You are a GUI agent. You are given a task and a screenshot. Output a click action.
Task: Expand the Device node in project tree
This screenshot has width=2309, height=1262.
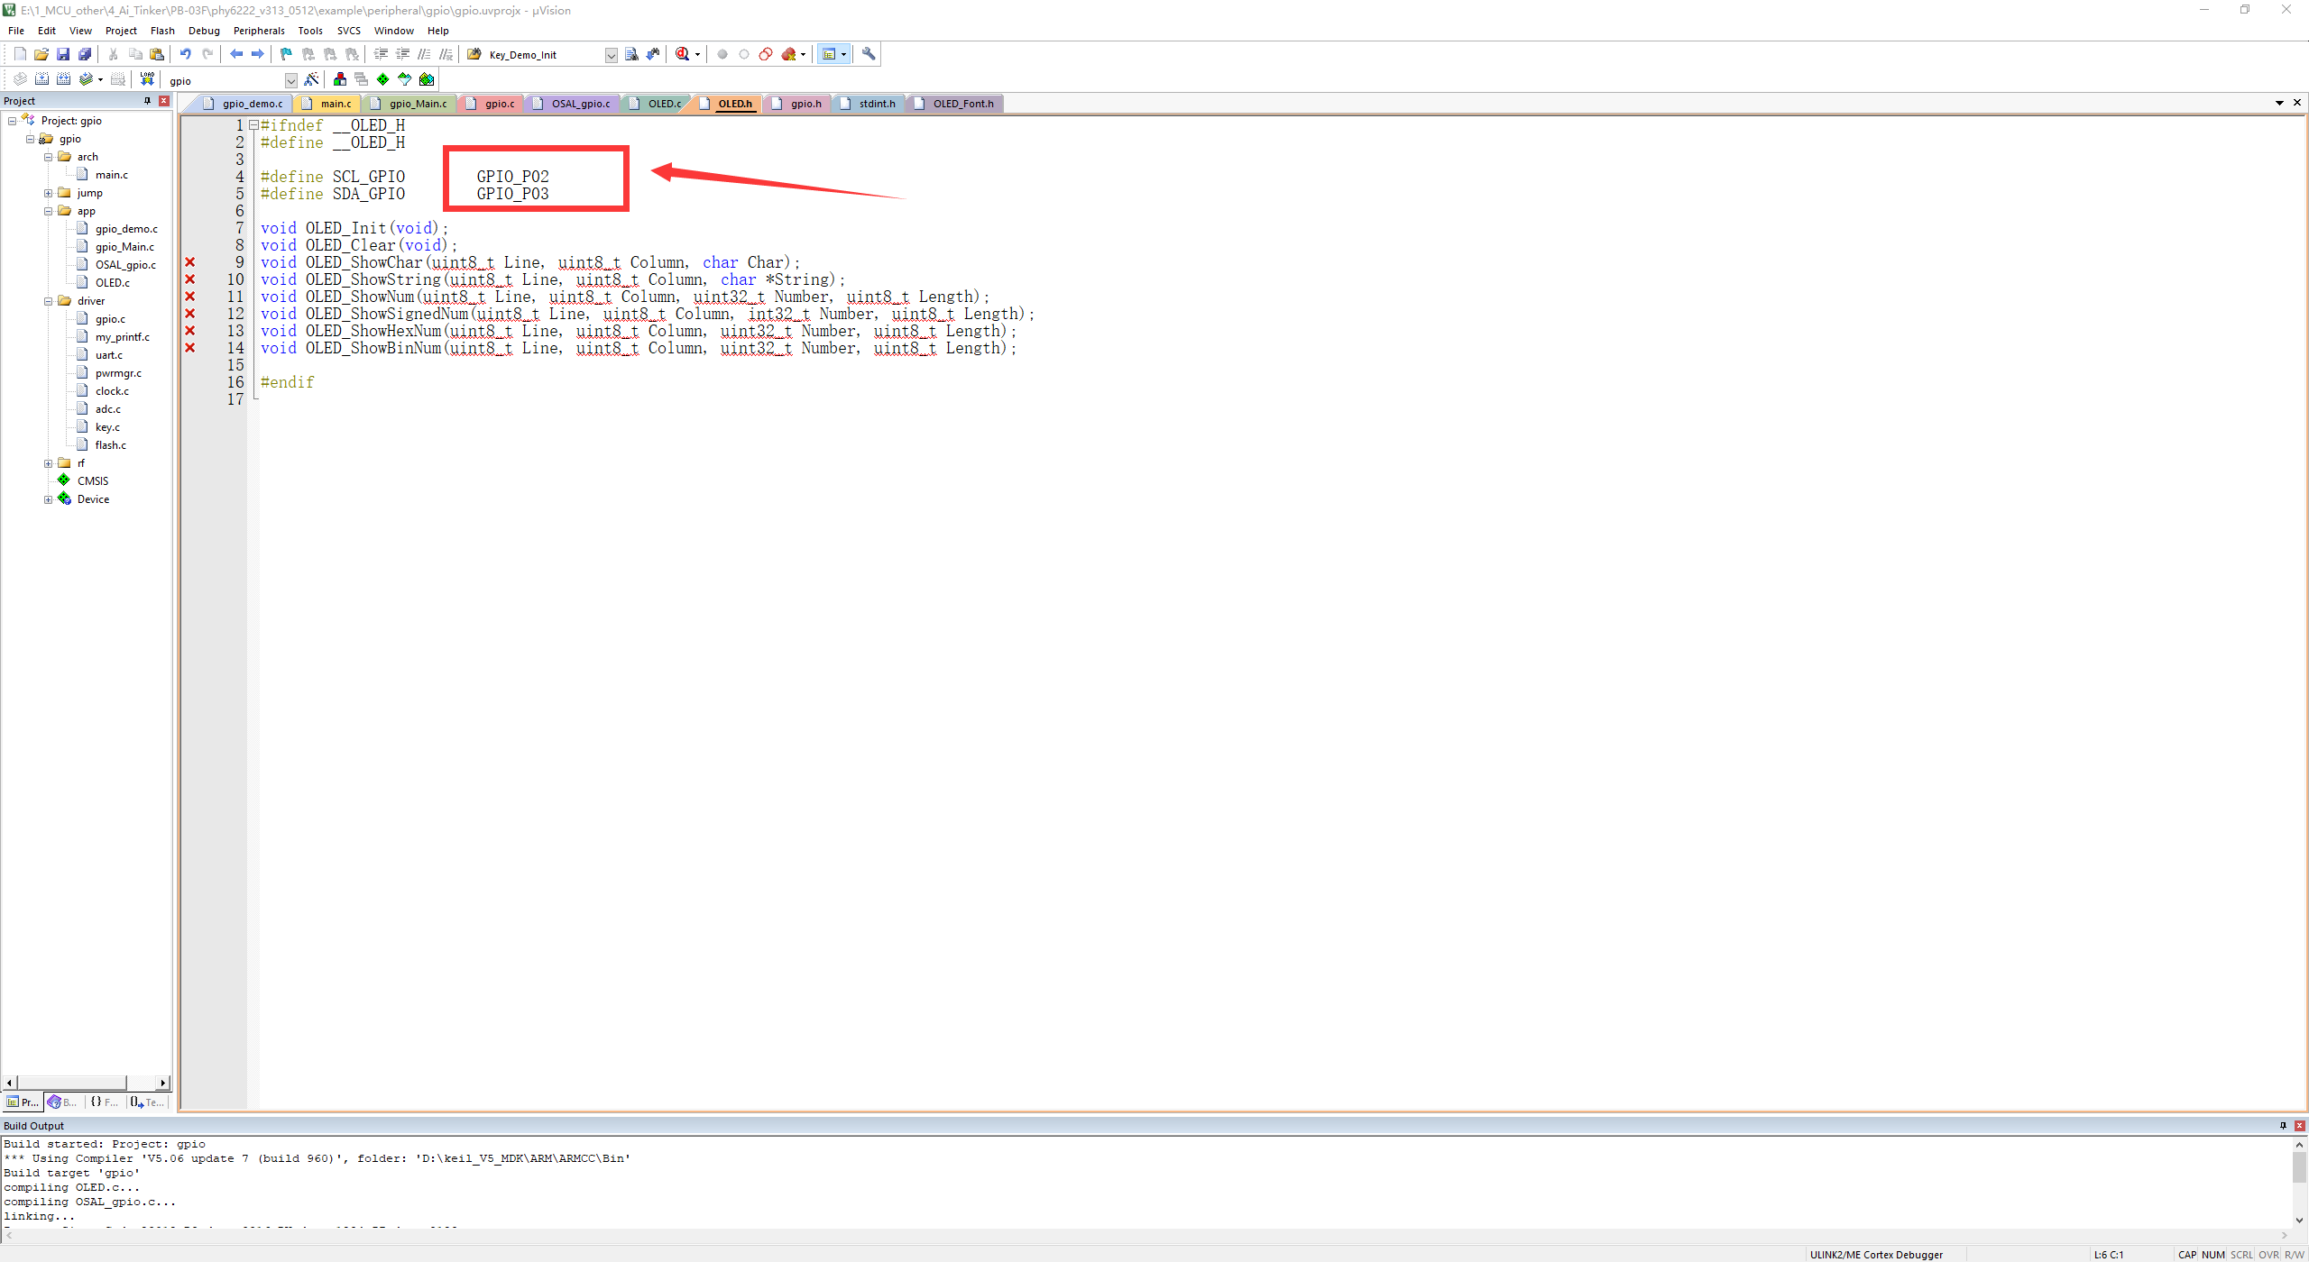[x=49, y=499]
